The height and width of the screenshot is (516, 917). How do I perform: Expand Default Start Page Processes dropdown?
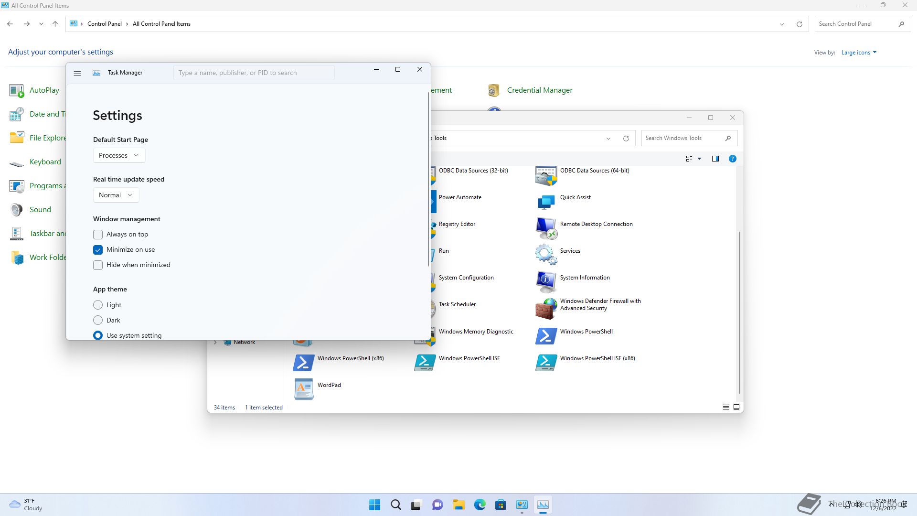[x=119, y=155]
